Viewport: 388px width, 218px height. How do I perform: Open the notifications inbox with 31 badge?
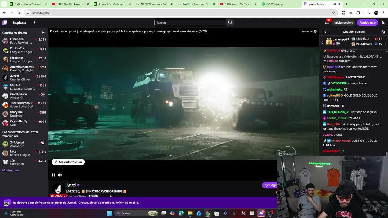pos(327,23)
